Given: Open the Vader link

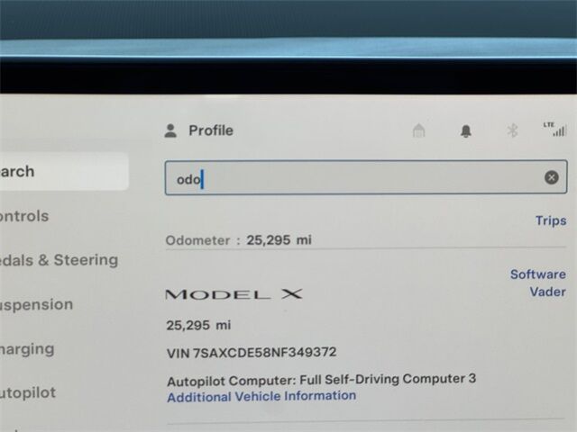Looking at the screenshot, I should click(x=547, y=292).
